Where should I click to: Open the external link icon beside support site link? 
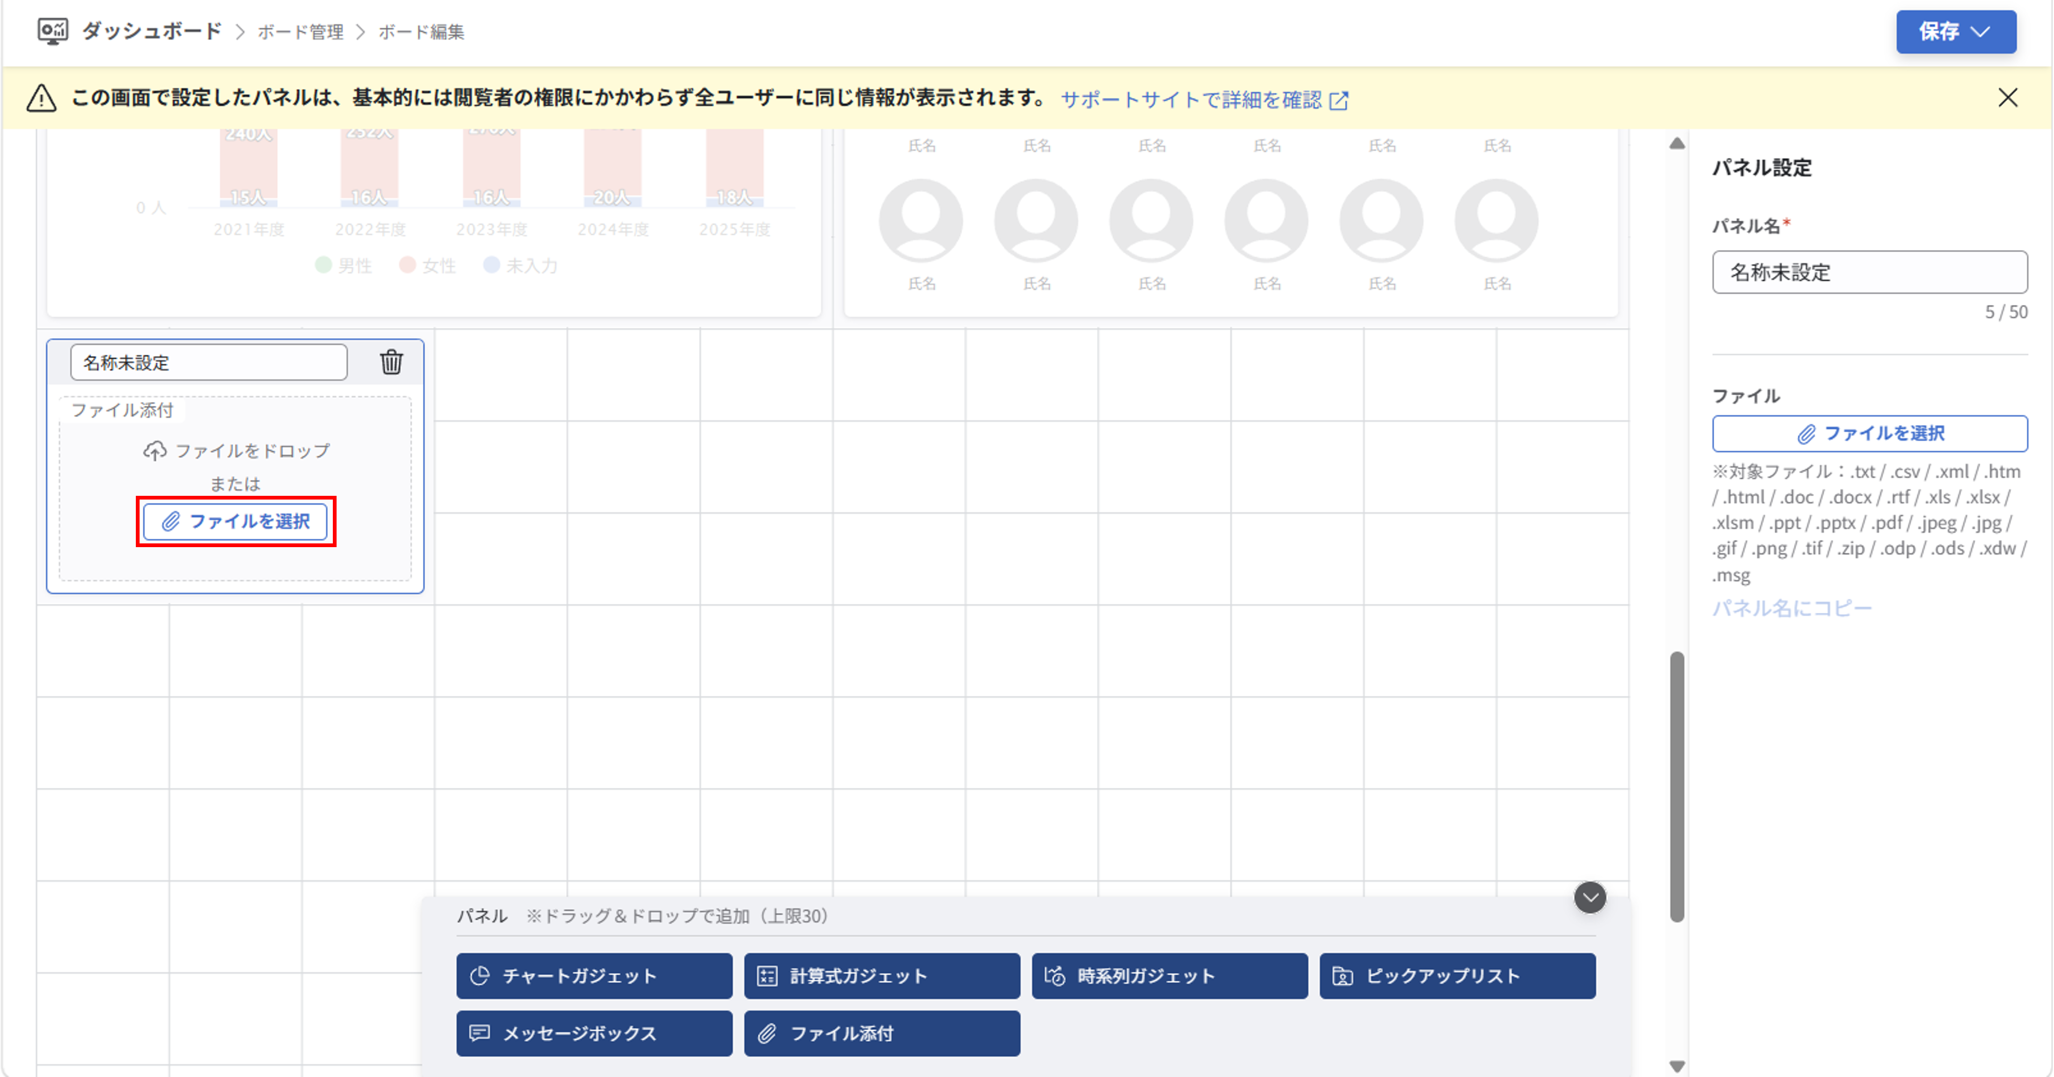point(1340,100)
